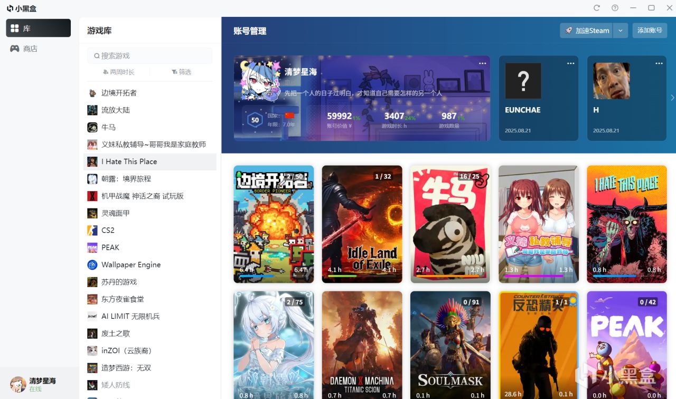Click the inZOI cat list icon

coord(92,350)
